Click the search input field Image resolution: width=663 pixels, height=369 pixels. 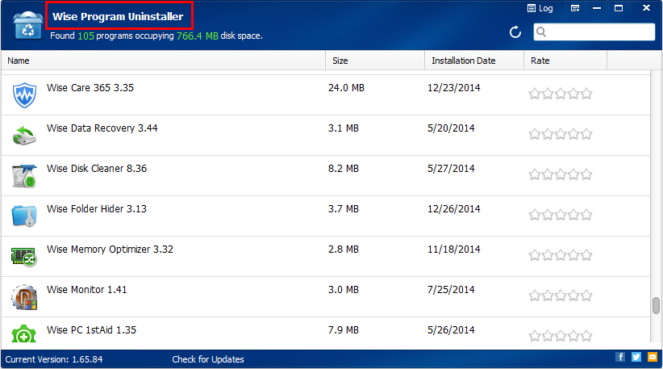[594, 32]
